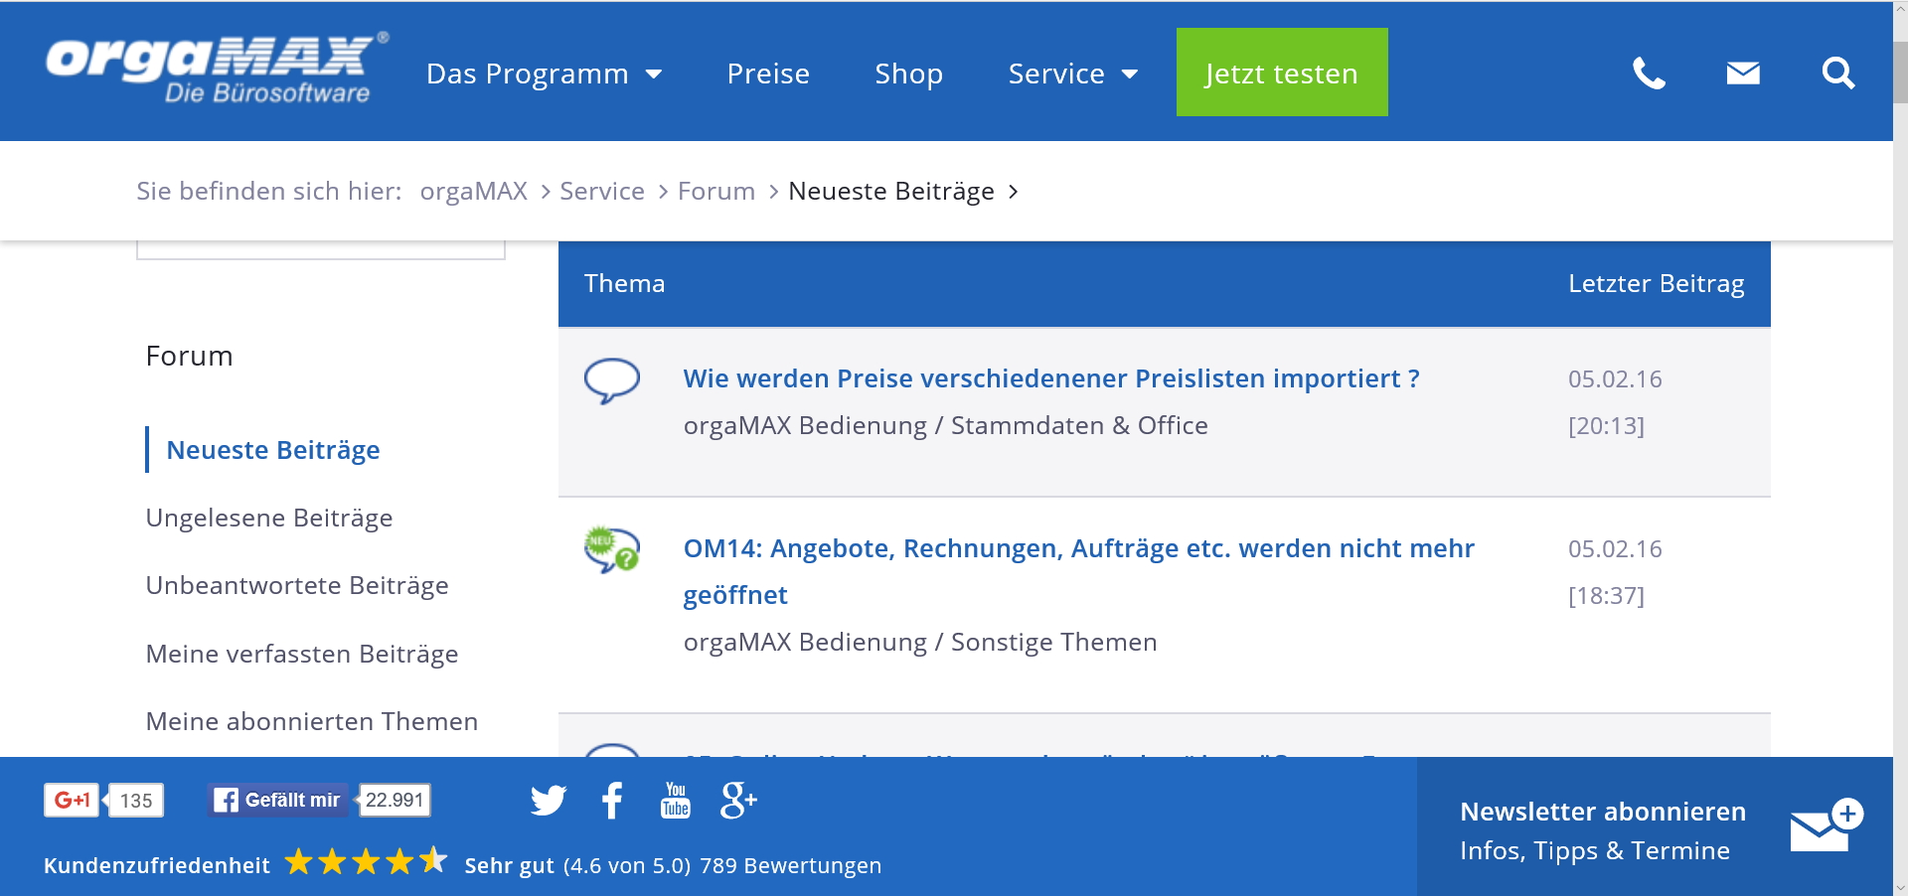Open topic 'Wie werden Preise verschiedenener Preislisten importiert ?'
1908x896 pixels.
(1051, 378)
